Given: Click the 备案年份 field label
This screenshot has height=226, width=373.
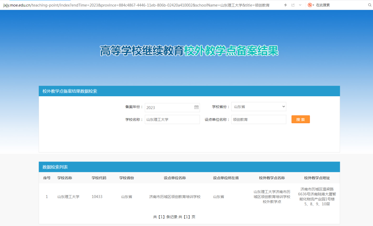Looking at the screenshot, I should (134, 107).
